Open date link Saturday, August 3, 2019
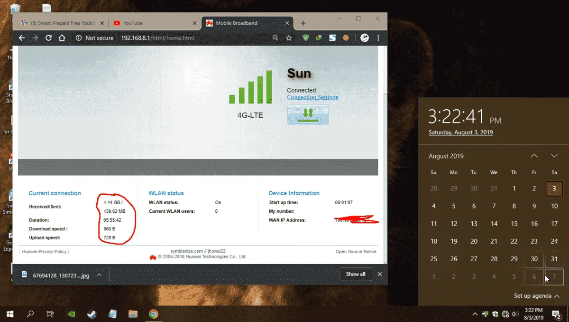 coord(460,133)
